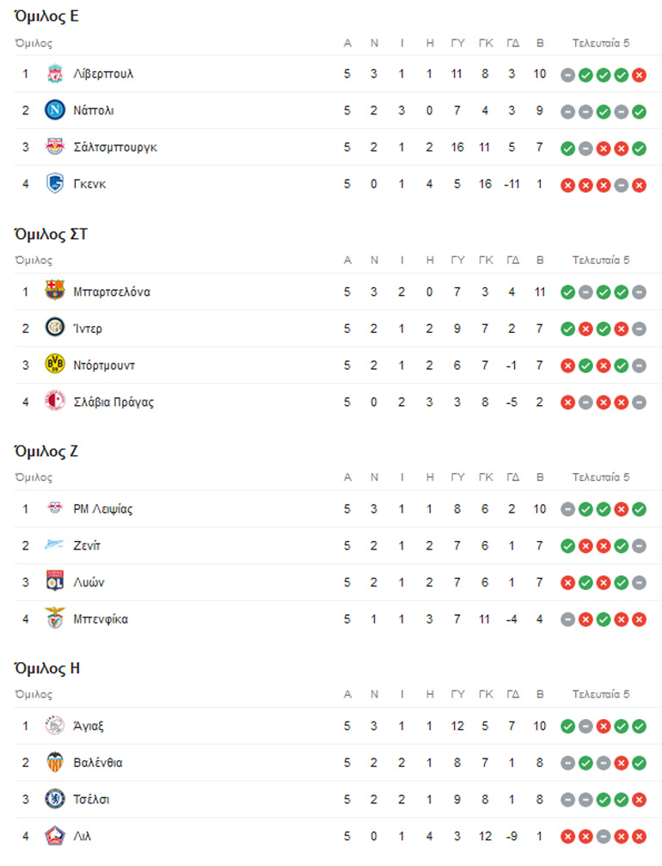Click the Τελευταία 5 header in Όμιλος ΣΤ

601,260
